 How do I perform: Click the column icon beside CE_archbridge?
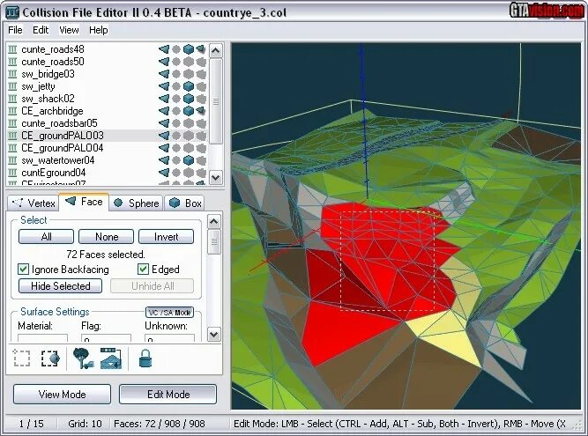(x=12, y=111)
